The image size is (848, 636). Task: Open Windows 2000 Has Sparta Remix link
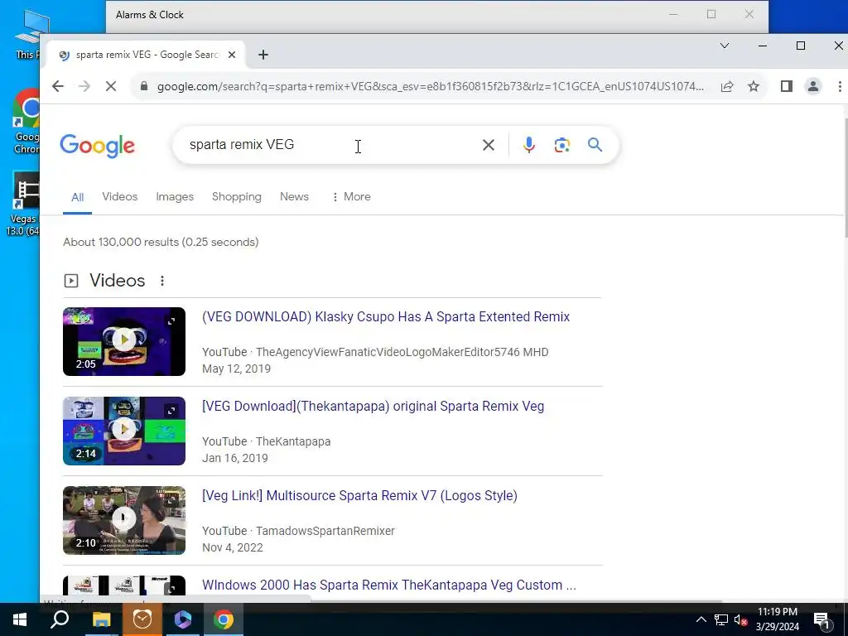(389, 585)
